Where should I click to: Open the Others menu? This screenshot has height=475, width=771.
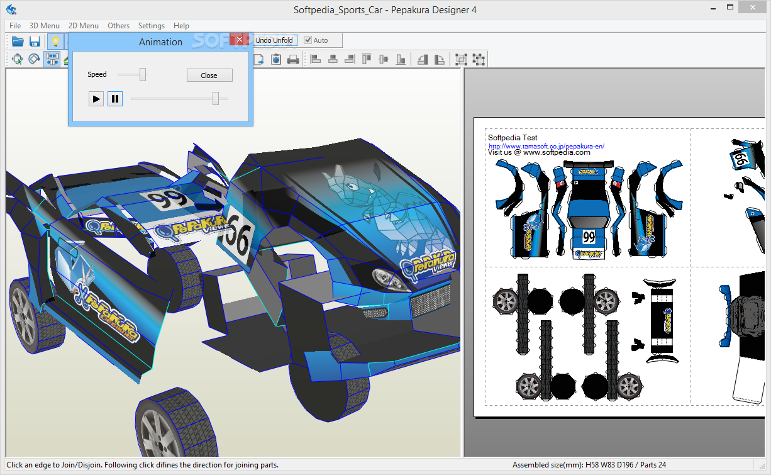[118, 26]
